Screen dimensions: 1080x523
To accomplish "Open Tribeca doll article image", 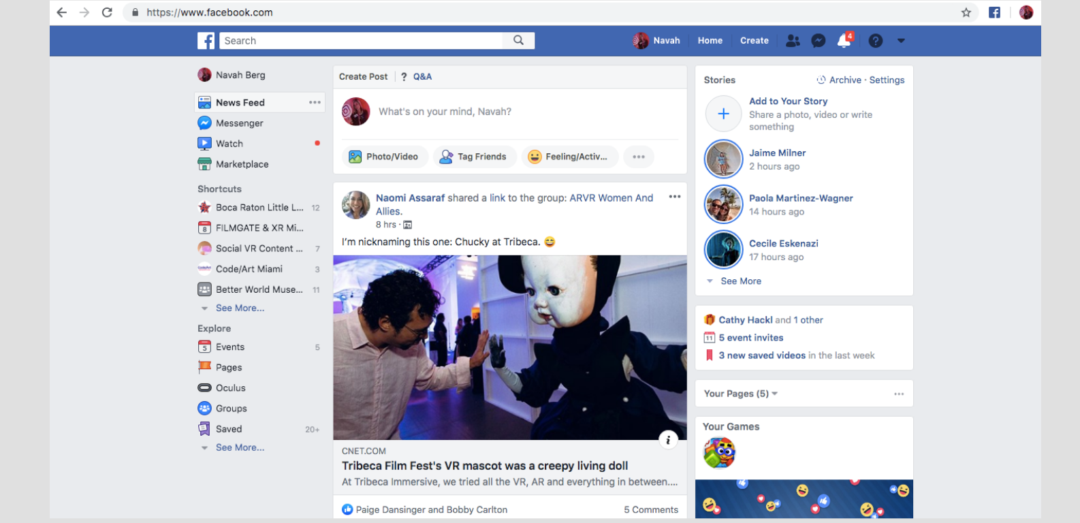I will click(510, 347).
